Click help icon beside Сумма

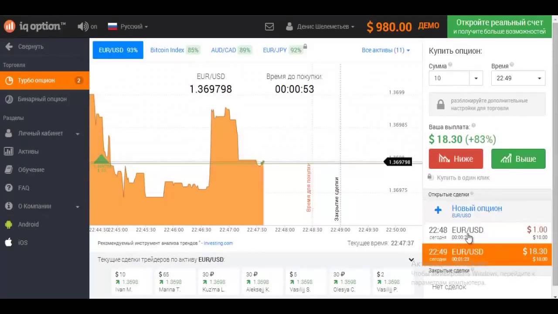click(450, 65)
